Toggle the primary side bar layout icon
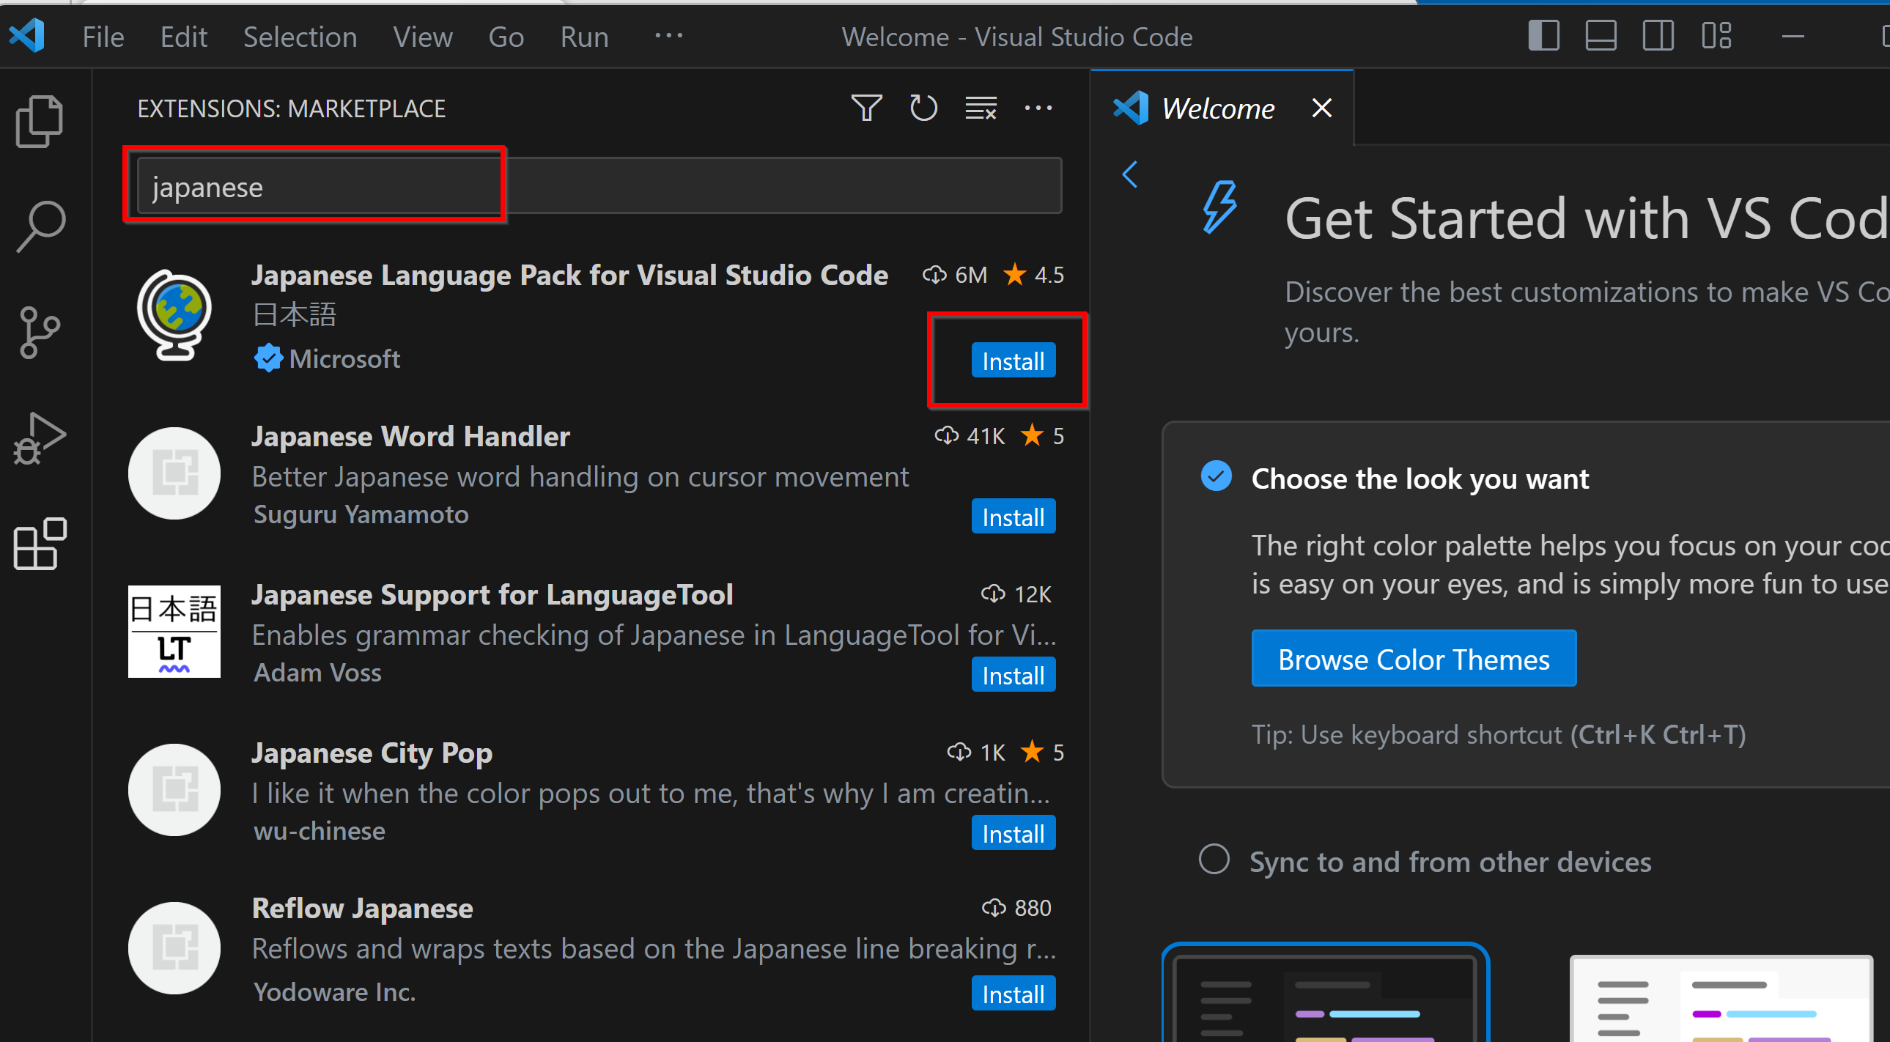Screen dimensions: 1890x1042 click(1543, 36)
